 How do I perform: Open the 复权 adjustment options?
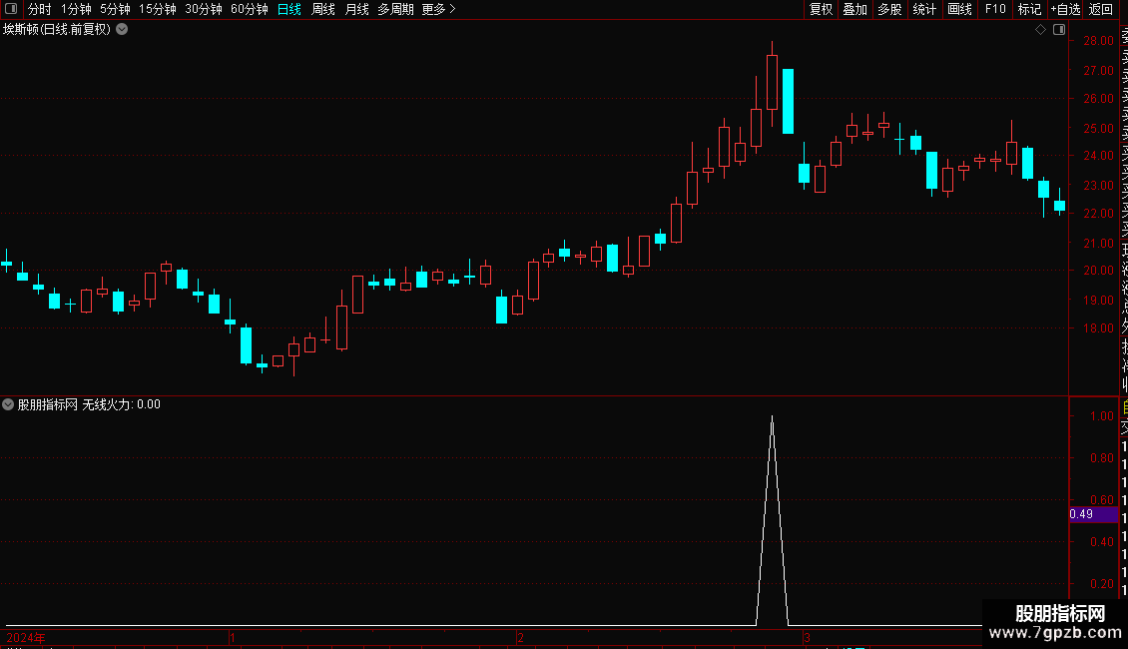tap(821, 9)
